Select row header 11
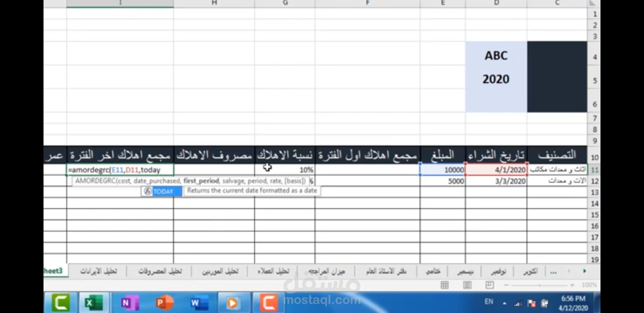The height and width of the screenshot is (313, 644). click(x=594, y=170)
